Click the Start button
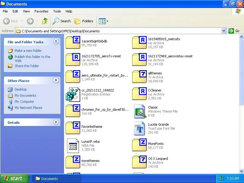 click(15, 178)
